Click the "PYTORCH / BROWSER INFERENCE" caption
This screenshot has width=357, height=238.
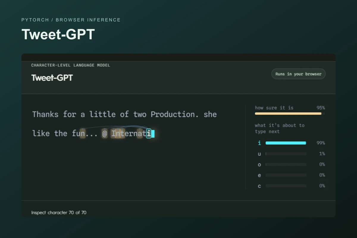coord(71,20)
